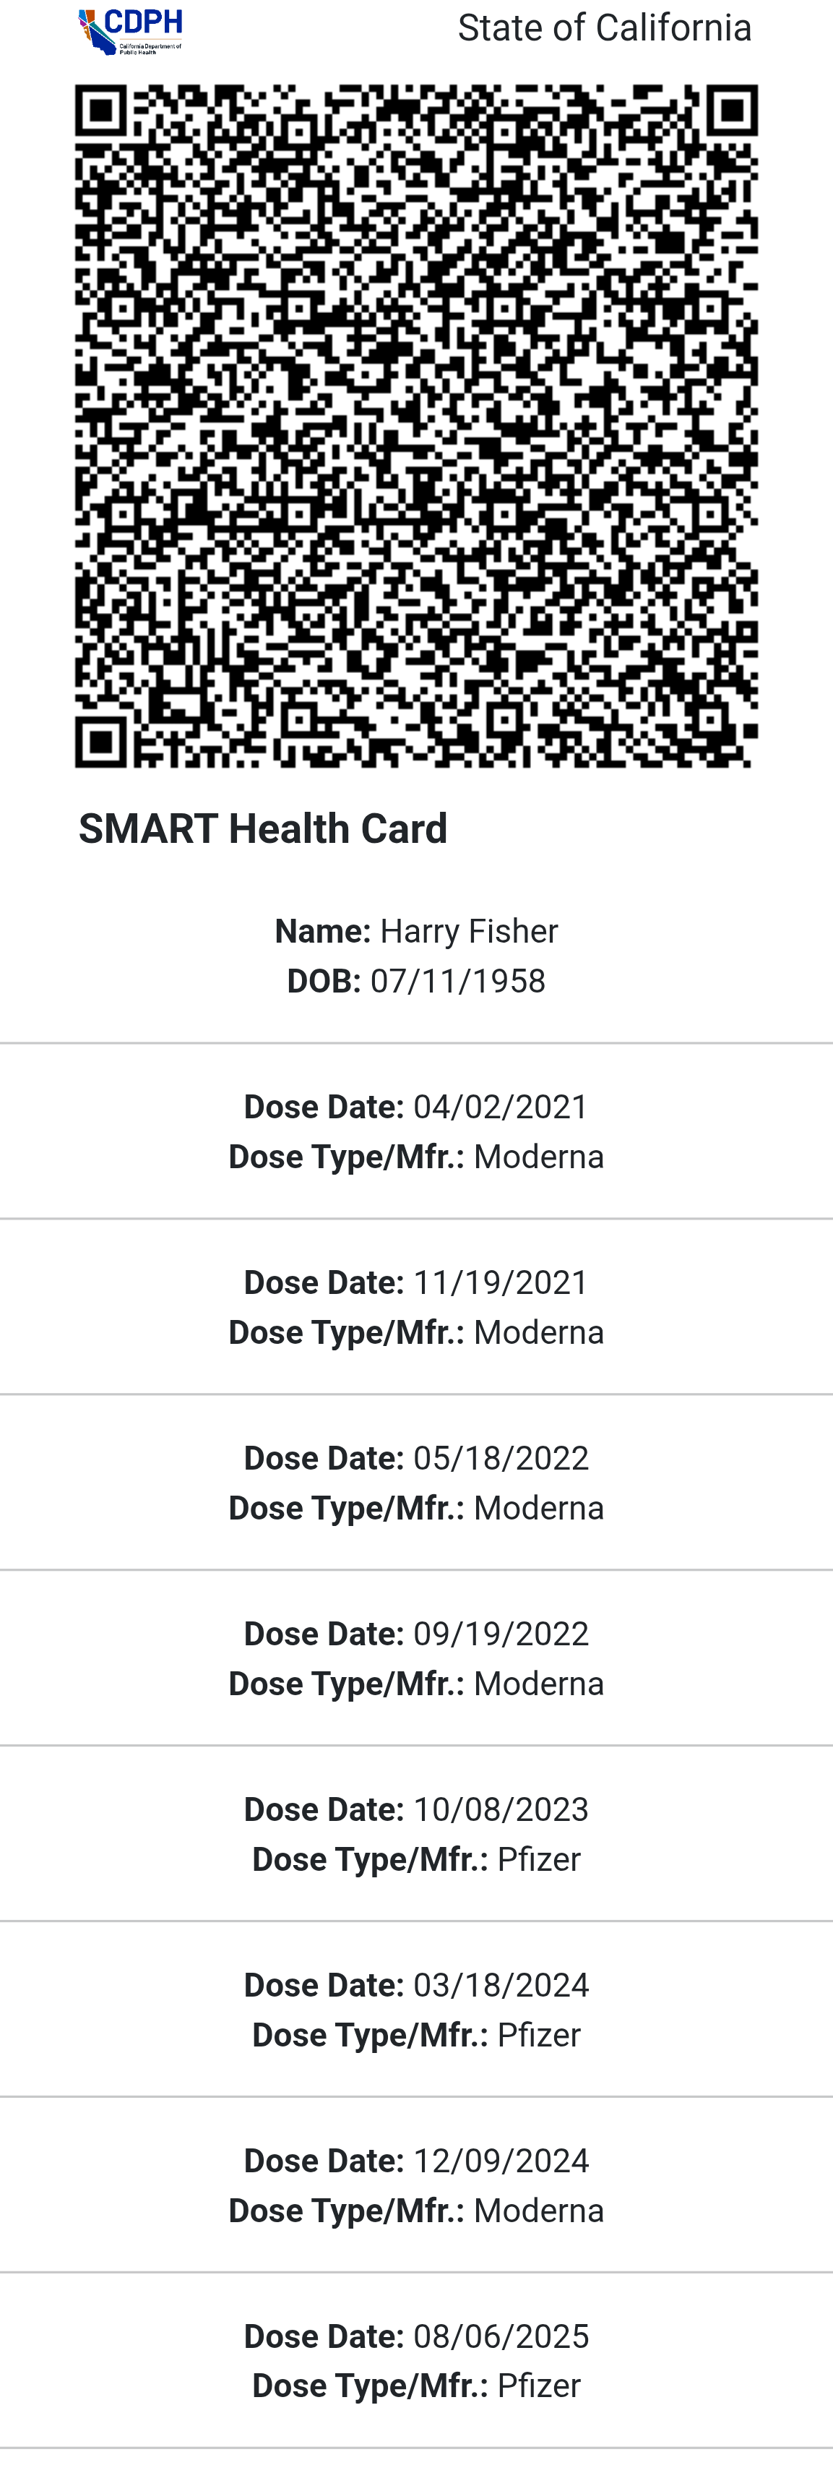The width and height of the screenshot is (833, 2486).
Task: Select dose date 08/06/2025
Action: [501, 2336]
